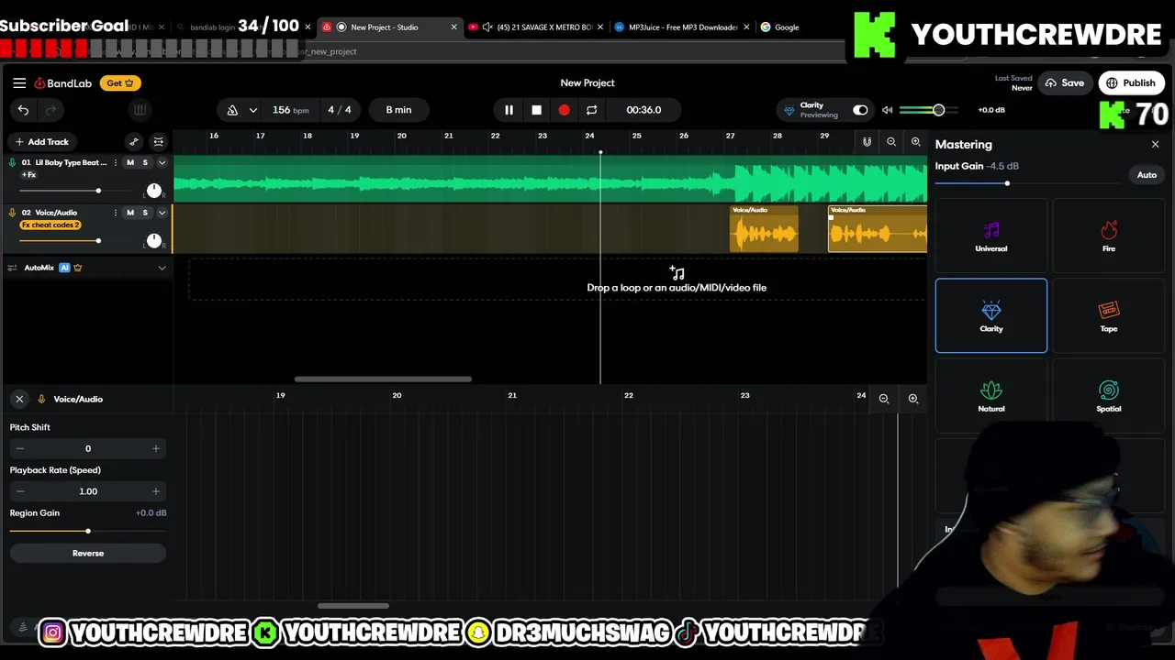This screenshot has height=660, width=1175.
Task: Solo the Lil Baby Type Beat track
Action: click(x=145, y=163)
